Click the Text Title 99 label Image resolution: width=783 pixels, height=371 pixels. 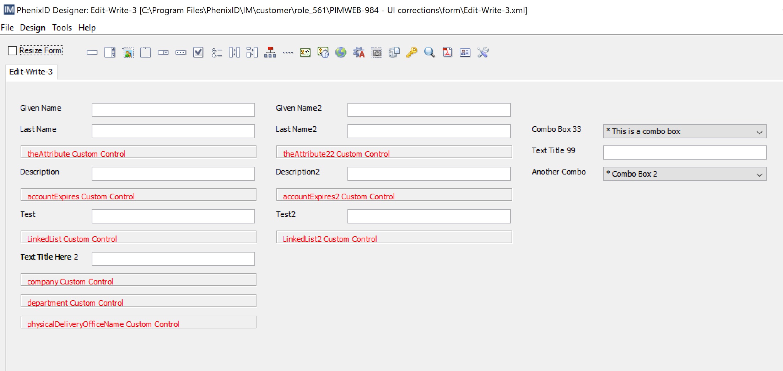click(x=553, y=150)
